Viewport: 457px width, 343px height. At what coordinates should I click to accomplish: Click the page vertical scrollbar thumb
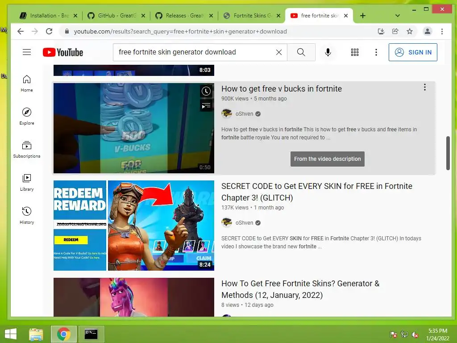[448, 153]
